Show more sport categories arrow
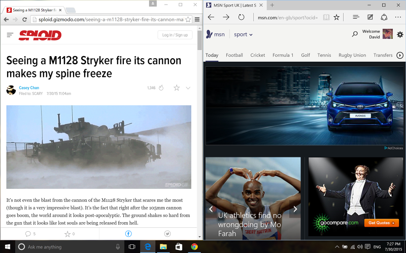This screenshot has height=253, width=406. (400, 55)
